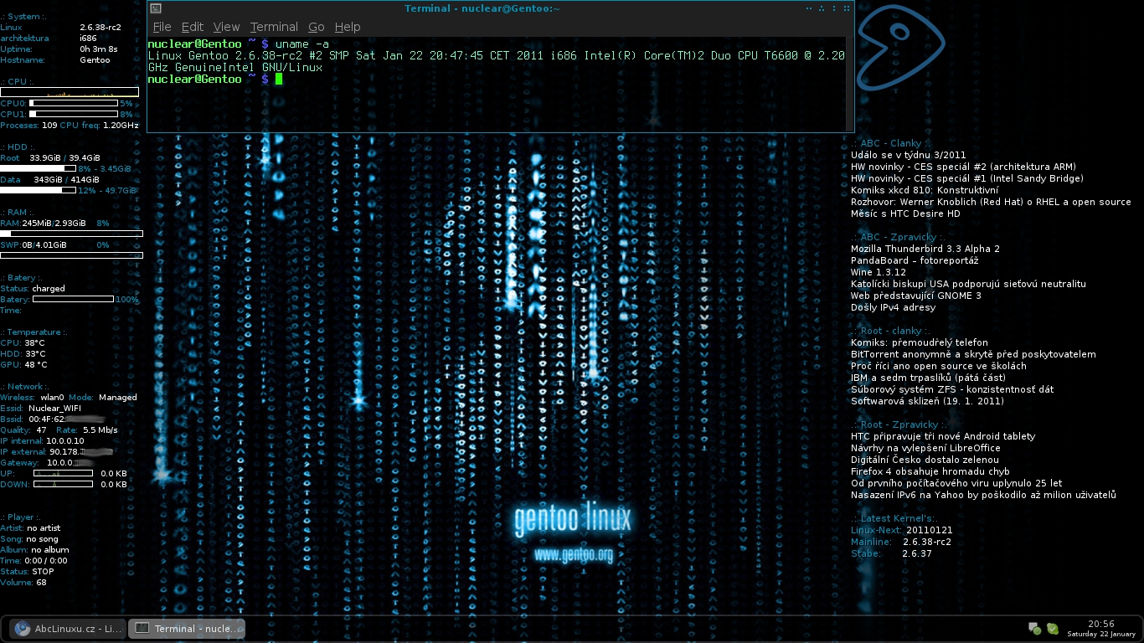Screen dimensions: 1144x643
Task: Click the terminal icon on the Terminal taskbar button
Action: (x=142, y=628)
